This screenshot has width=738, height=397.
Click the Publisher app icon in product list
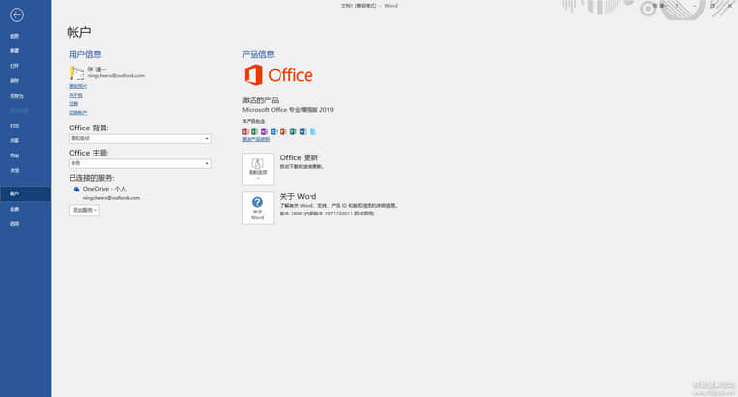click(x=293, y=132)
